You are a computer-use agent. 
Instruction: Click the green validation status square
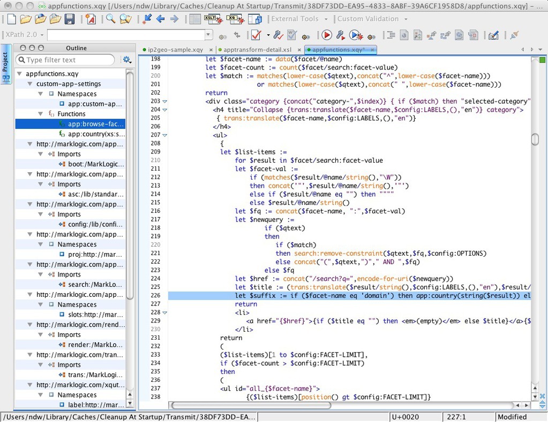[x=542, y=60]
